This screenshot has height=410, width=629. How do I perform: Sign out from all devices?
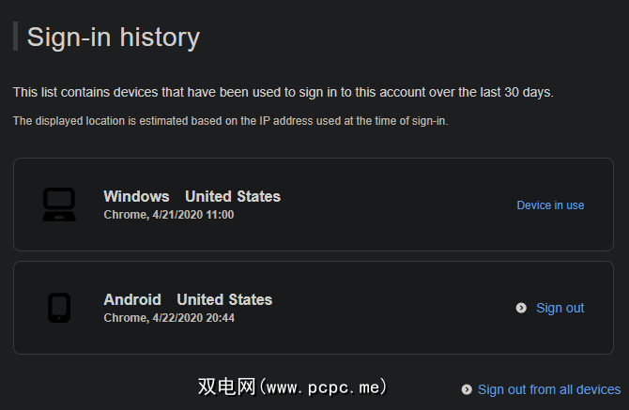pyautogui.click(x=548, y=389)
